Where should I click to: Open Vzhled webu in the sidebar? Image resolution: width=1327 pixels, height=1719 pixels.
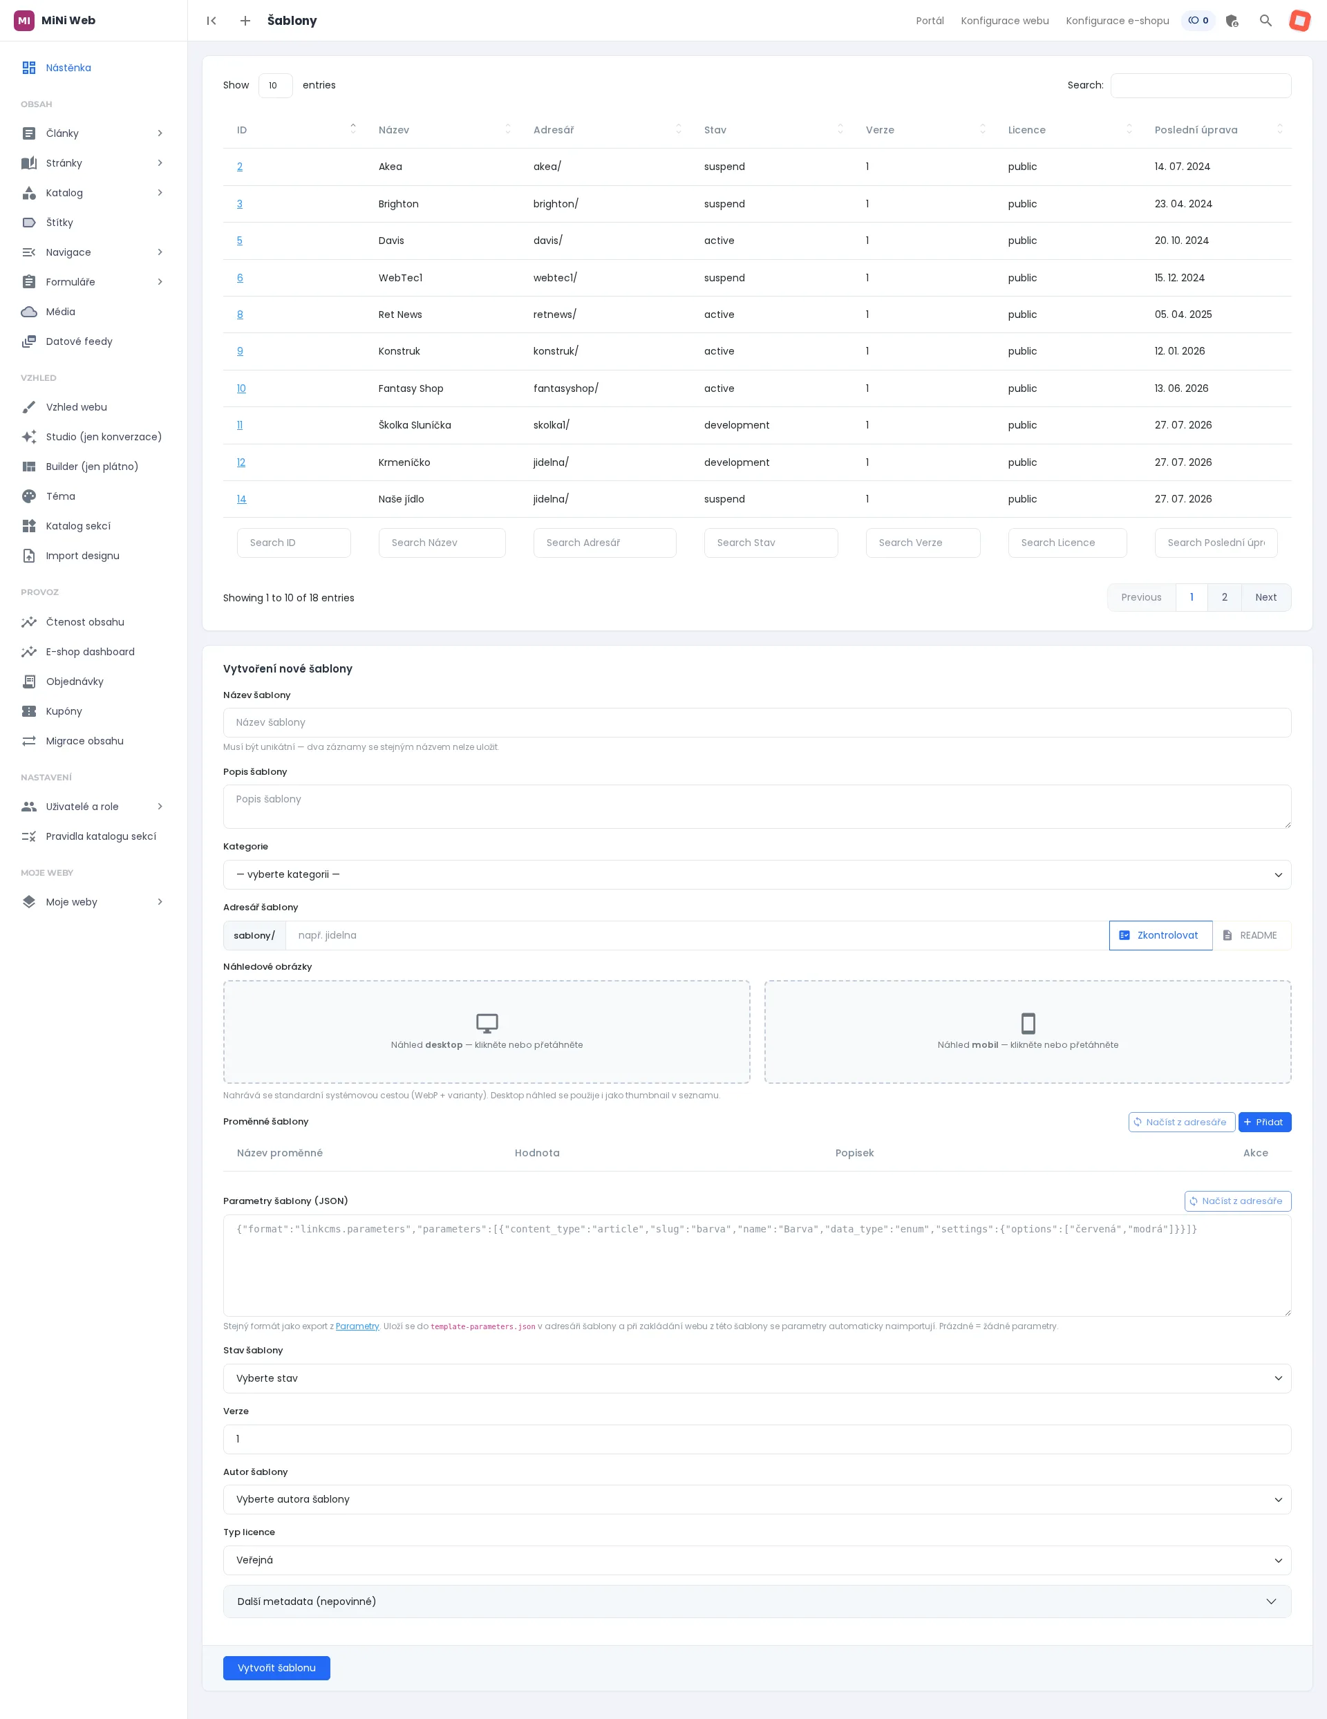pos(94,407)
